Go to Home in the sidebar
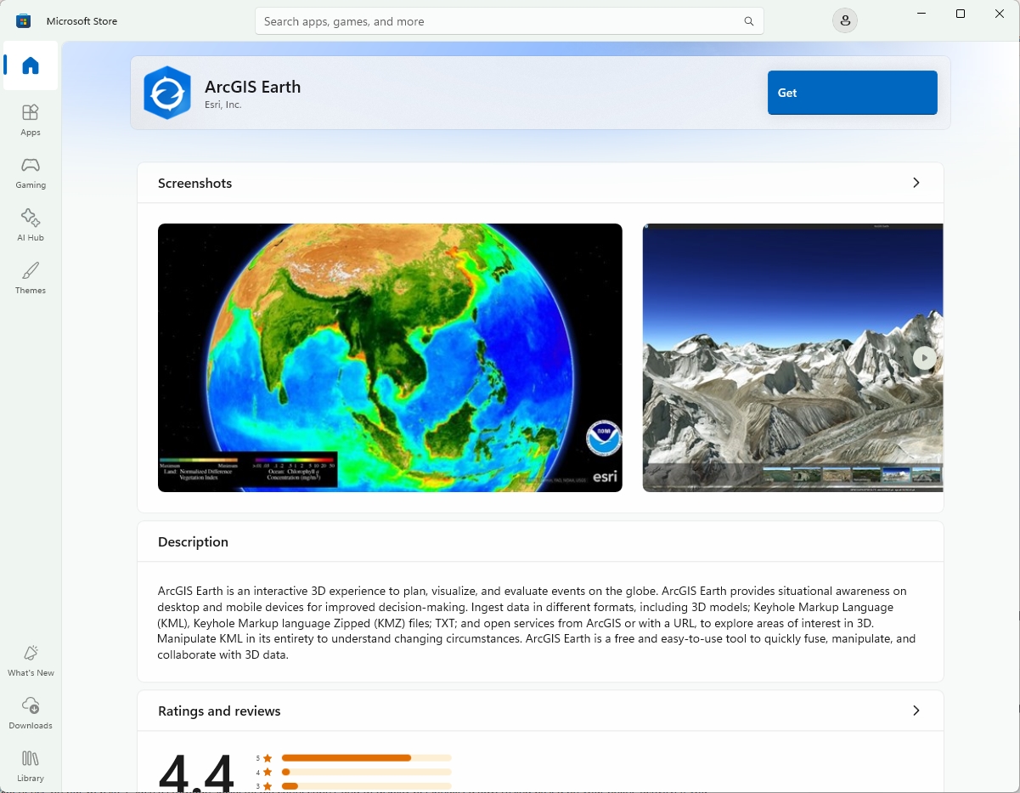Viewport: 1020px width, 793px height. pyautogui.click(x=31, y=65)
